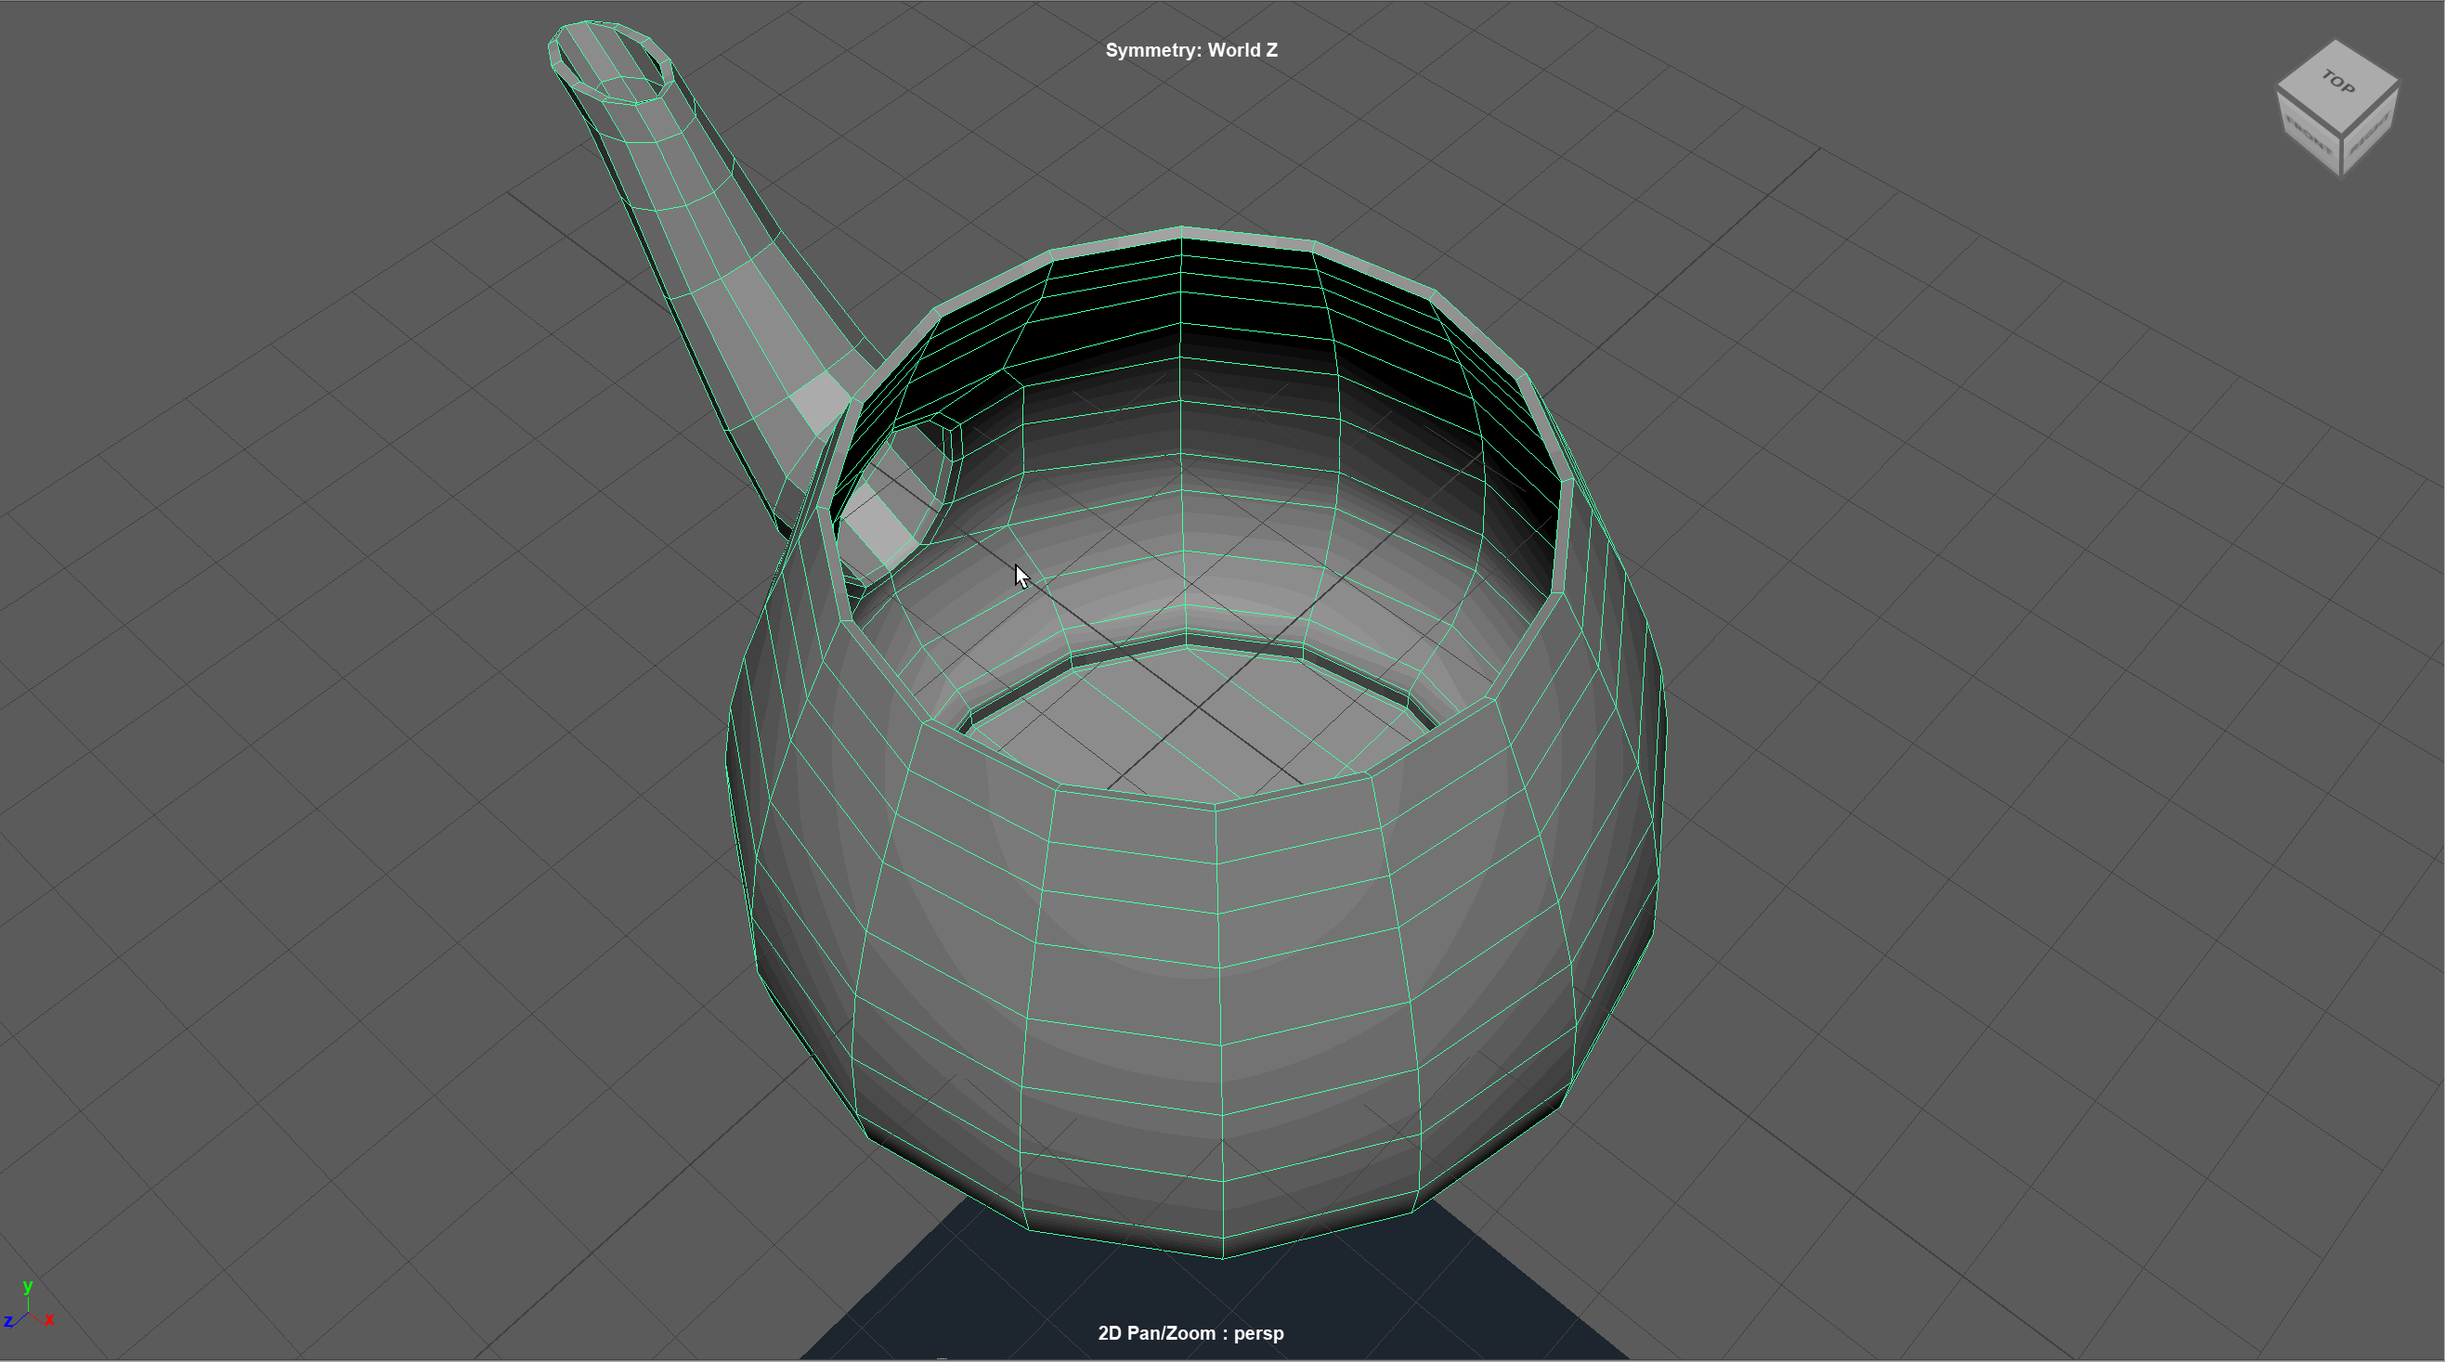The width and height of the screenshot is (2445, 1362).
Task: Click the red X axis label
Action: pyautogui.click(x=49, y=1320)
